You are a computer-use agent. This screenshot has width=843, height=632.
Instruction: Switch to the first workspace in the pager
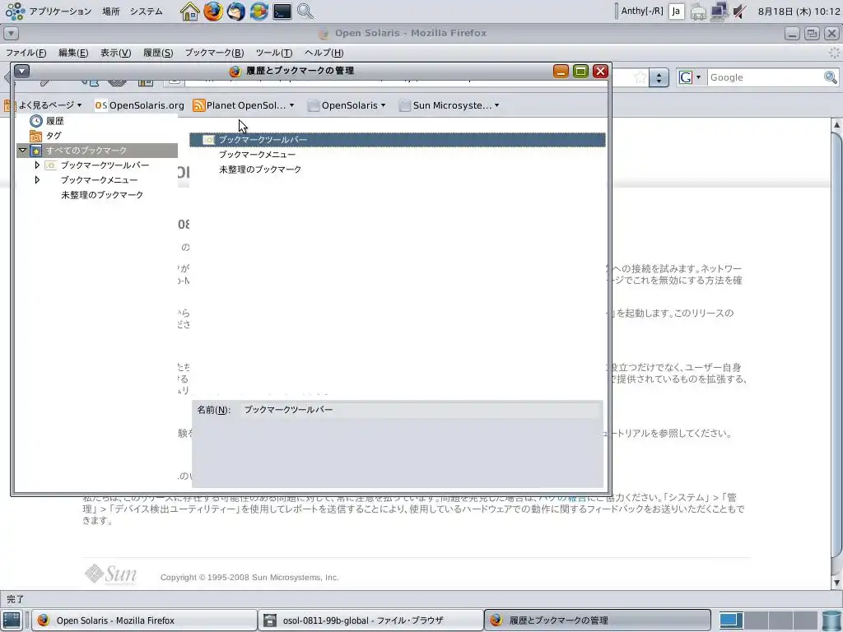[731, 620]
